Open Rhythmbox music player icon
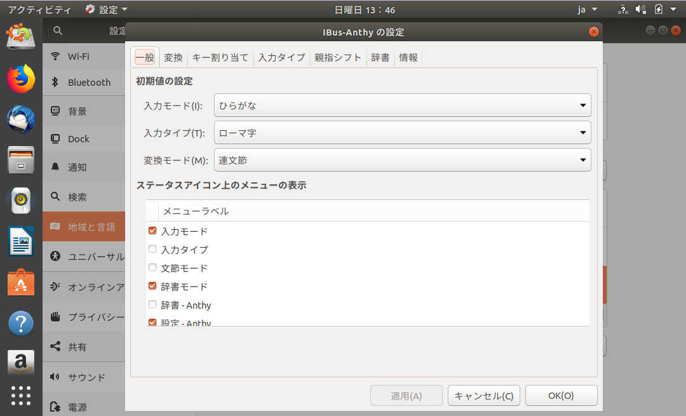 point(21,201)
